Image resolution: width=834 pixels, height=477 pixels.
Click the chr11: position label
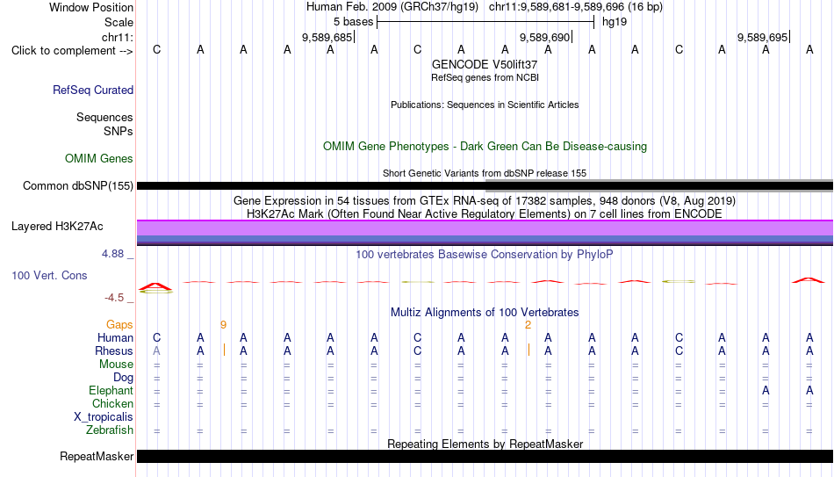coord(117,37)
